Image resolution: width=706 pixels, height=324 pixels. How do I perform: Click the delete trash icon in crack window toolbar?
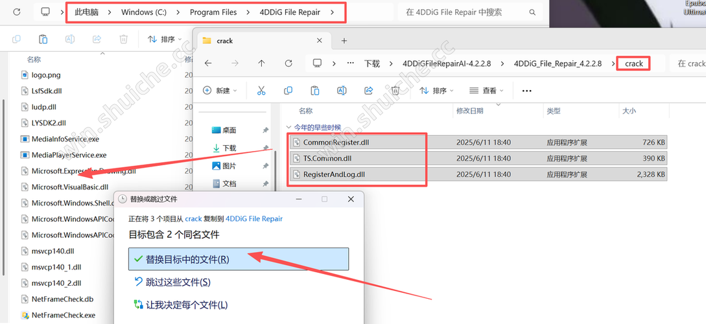point(395,91)
